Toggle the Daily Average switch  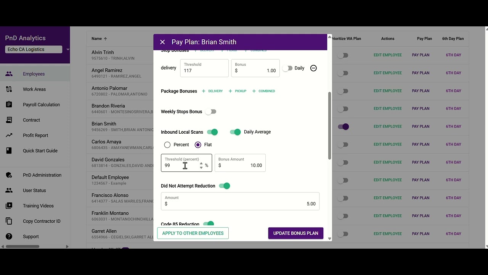tap(235, 132)
